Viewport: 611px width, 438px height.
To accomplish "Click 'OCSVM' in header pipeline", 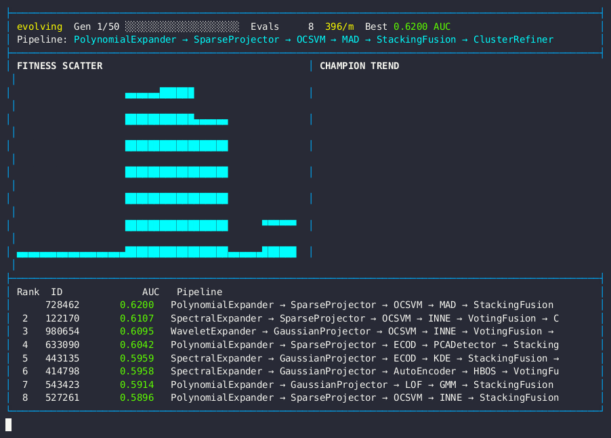I will click(x=311, y=40).
